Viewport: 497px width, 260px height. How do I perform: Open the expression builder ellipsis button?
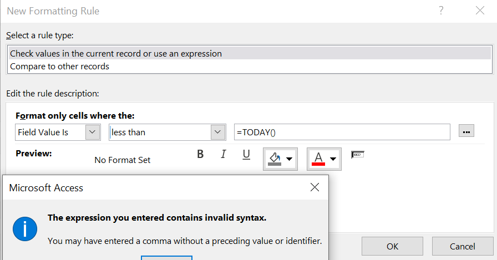[x=466, y=132]
